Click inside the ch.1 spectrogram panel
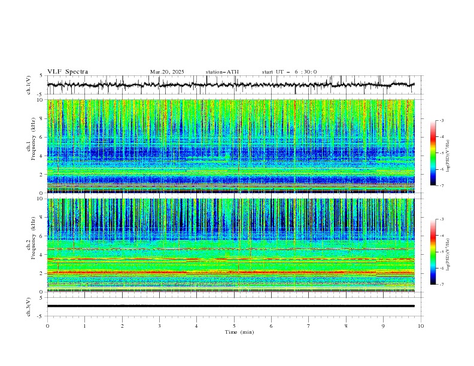 pos(230,146)
